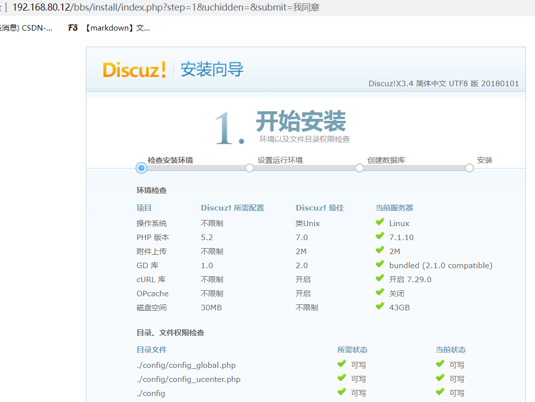Click green checkmark beside bundled GD version
The image size is (535, 402).
pyautogui.click(x=380, y=264)
